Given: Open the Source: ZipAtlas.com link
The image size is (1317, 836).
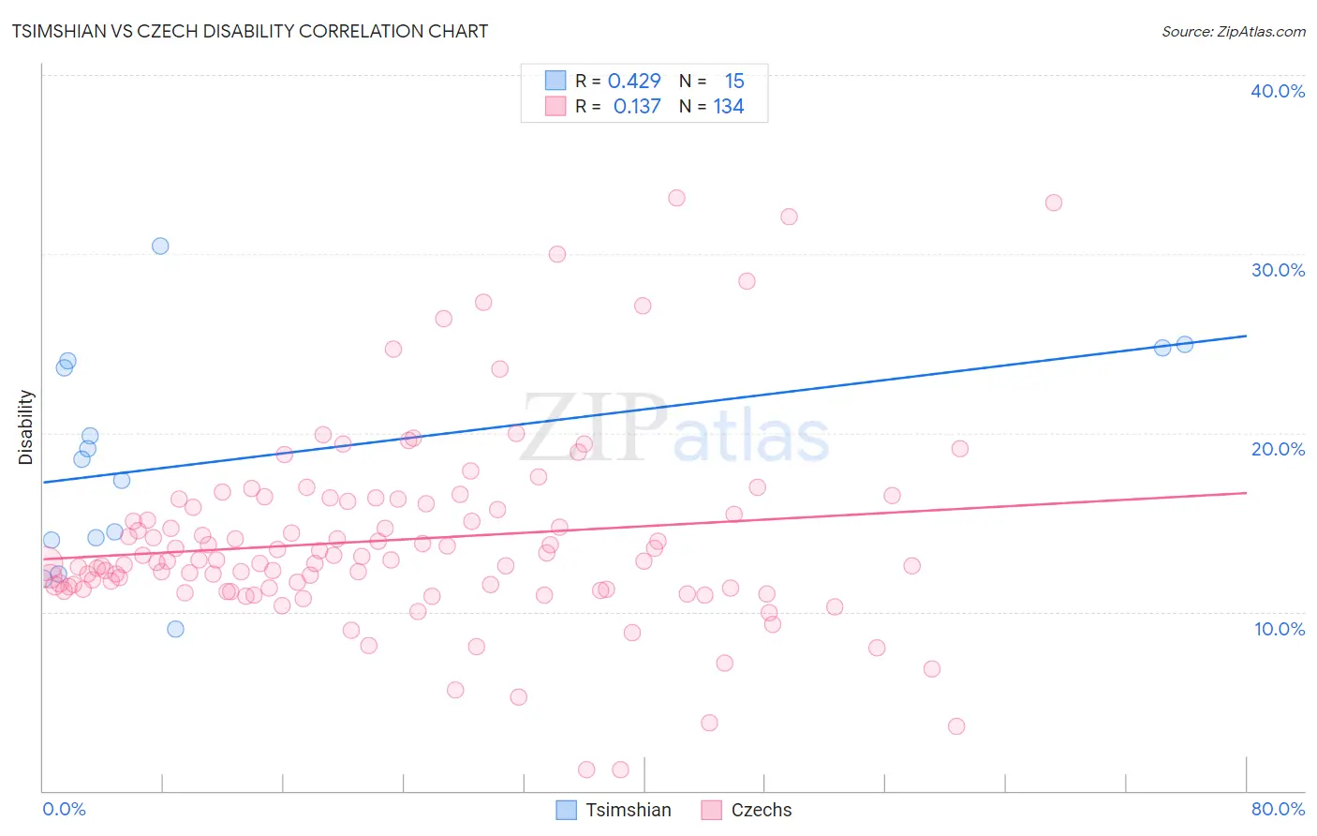Looking at the screenshot, I should [1233, 31].
